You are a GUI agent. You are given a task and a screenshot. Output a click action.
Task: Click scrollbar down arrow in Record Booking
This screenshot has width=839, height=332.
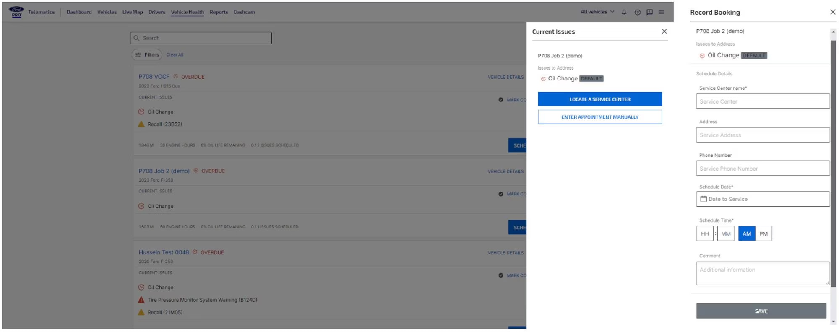coord(833,322)
